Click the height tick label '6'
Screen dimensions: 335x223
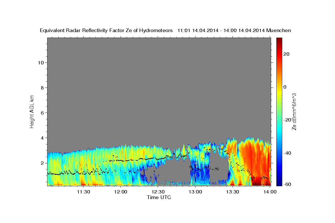point(43,113)
